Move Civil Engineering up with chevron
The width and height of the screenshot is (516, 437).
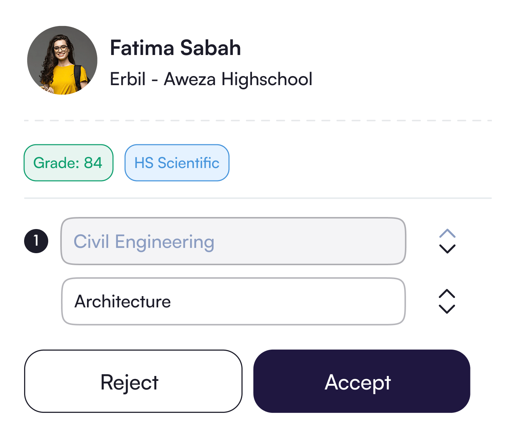click(x=447, y=234)
